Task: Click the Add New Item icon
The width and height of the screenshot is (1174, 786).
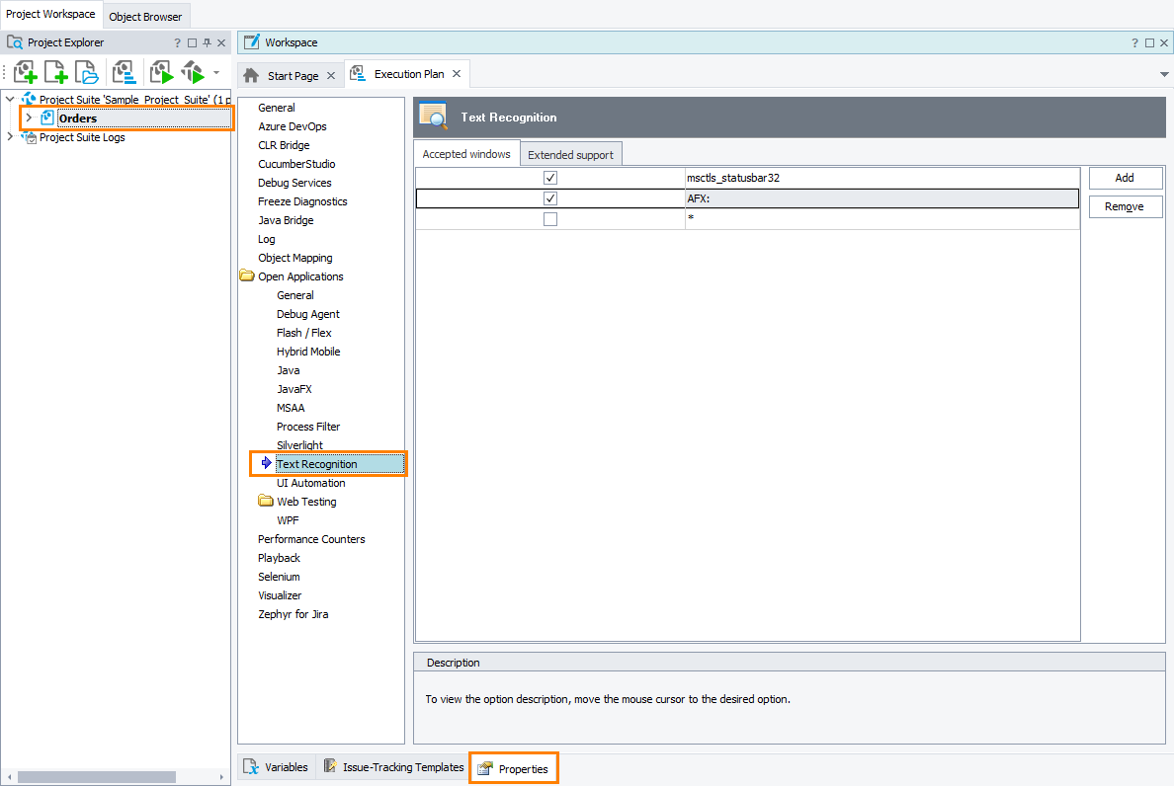Action: [55, 71]
